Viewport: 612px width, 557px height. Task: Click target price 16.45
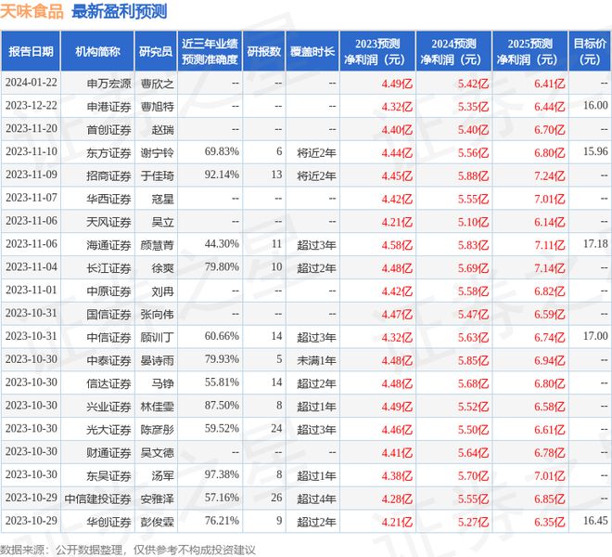click(x=595, y=521)
